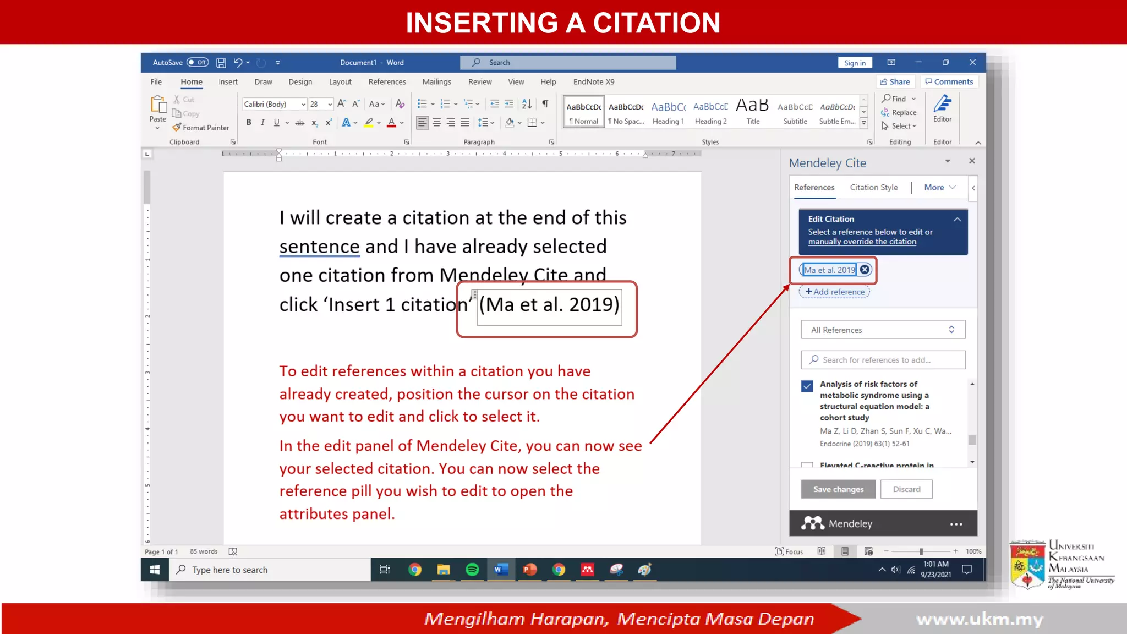
Task: Click the superscript button
Action: (x=329, y=122)
